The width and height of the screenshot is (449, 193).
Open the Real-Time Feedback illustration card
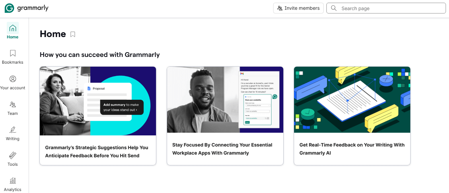click(352, 99)
